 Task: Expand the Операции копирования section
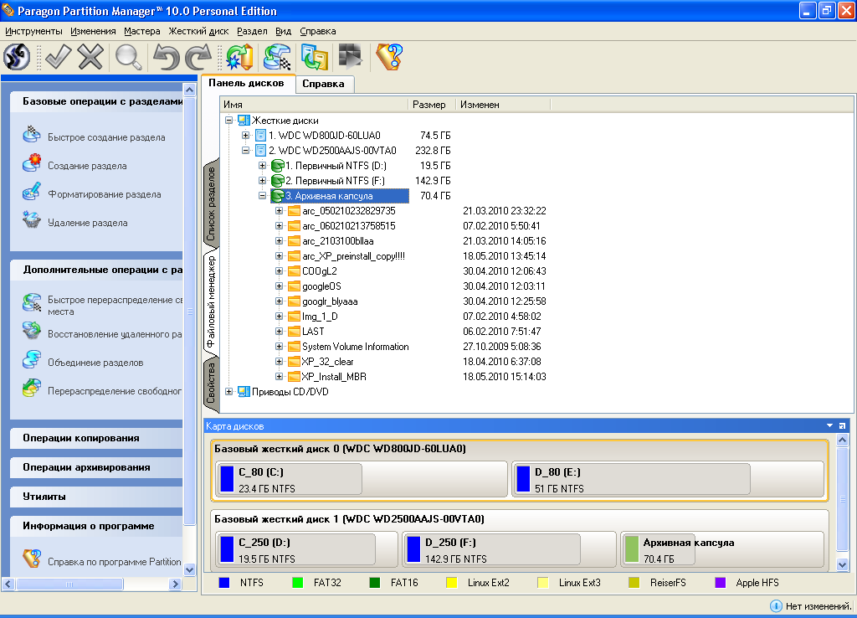click(81, 438)
